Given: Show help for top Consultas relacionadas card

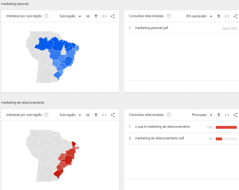Looking at the screenshot, I should (169, 16).
